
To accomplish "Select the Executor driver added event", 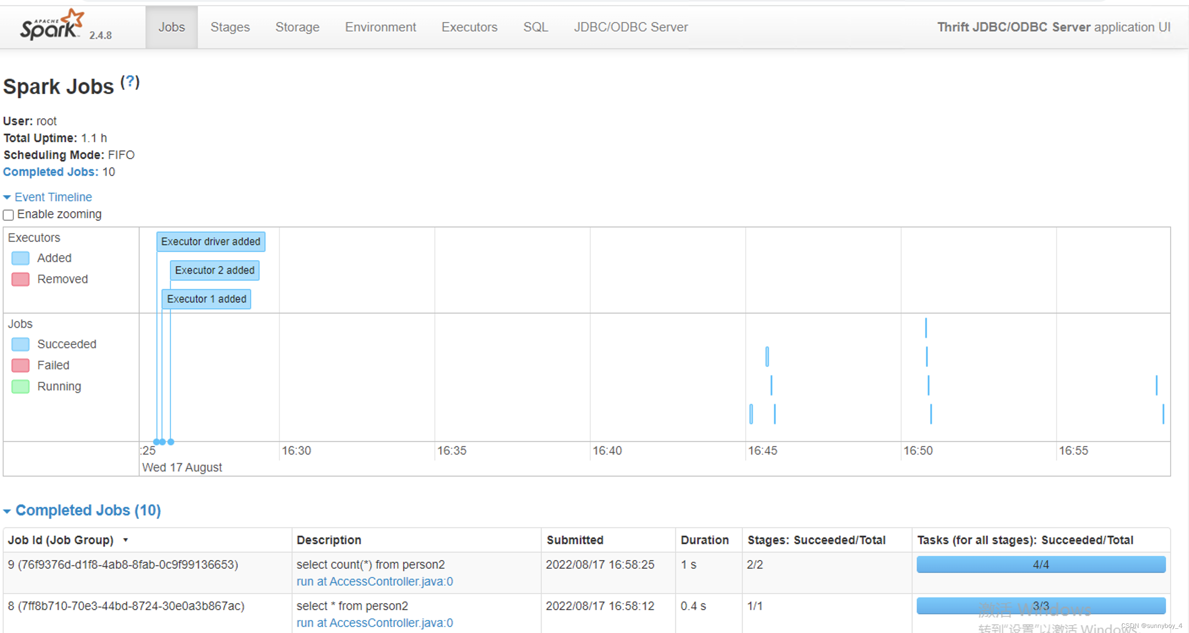I will click(x=210, y=241).
